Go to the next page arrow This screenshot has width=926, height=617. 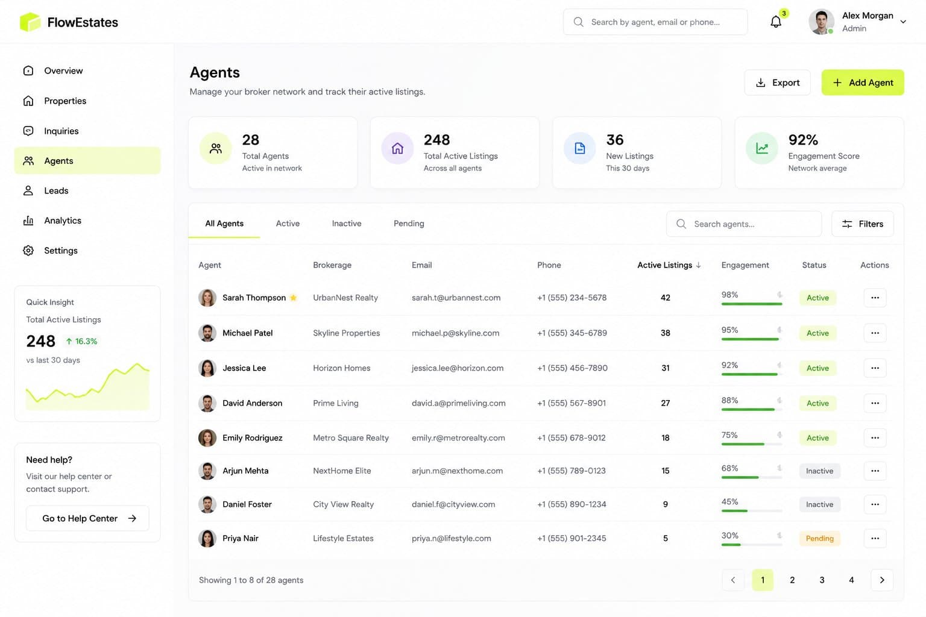click(882, 580)
